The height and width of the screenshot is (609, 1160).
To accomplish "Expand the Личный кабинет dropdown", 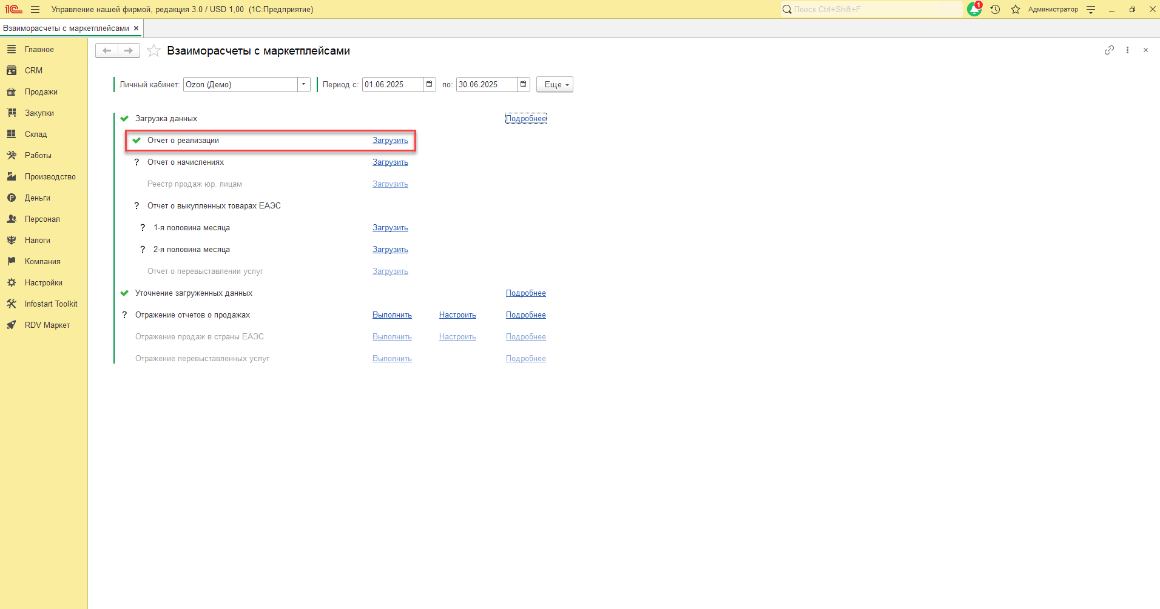I will [304, 84].
